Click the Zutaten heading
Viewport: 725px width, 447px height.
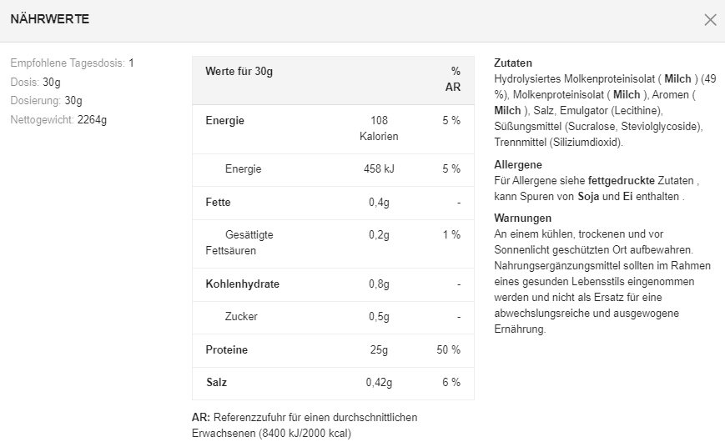(x=513, y=63)
